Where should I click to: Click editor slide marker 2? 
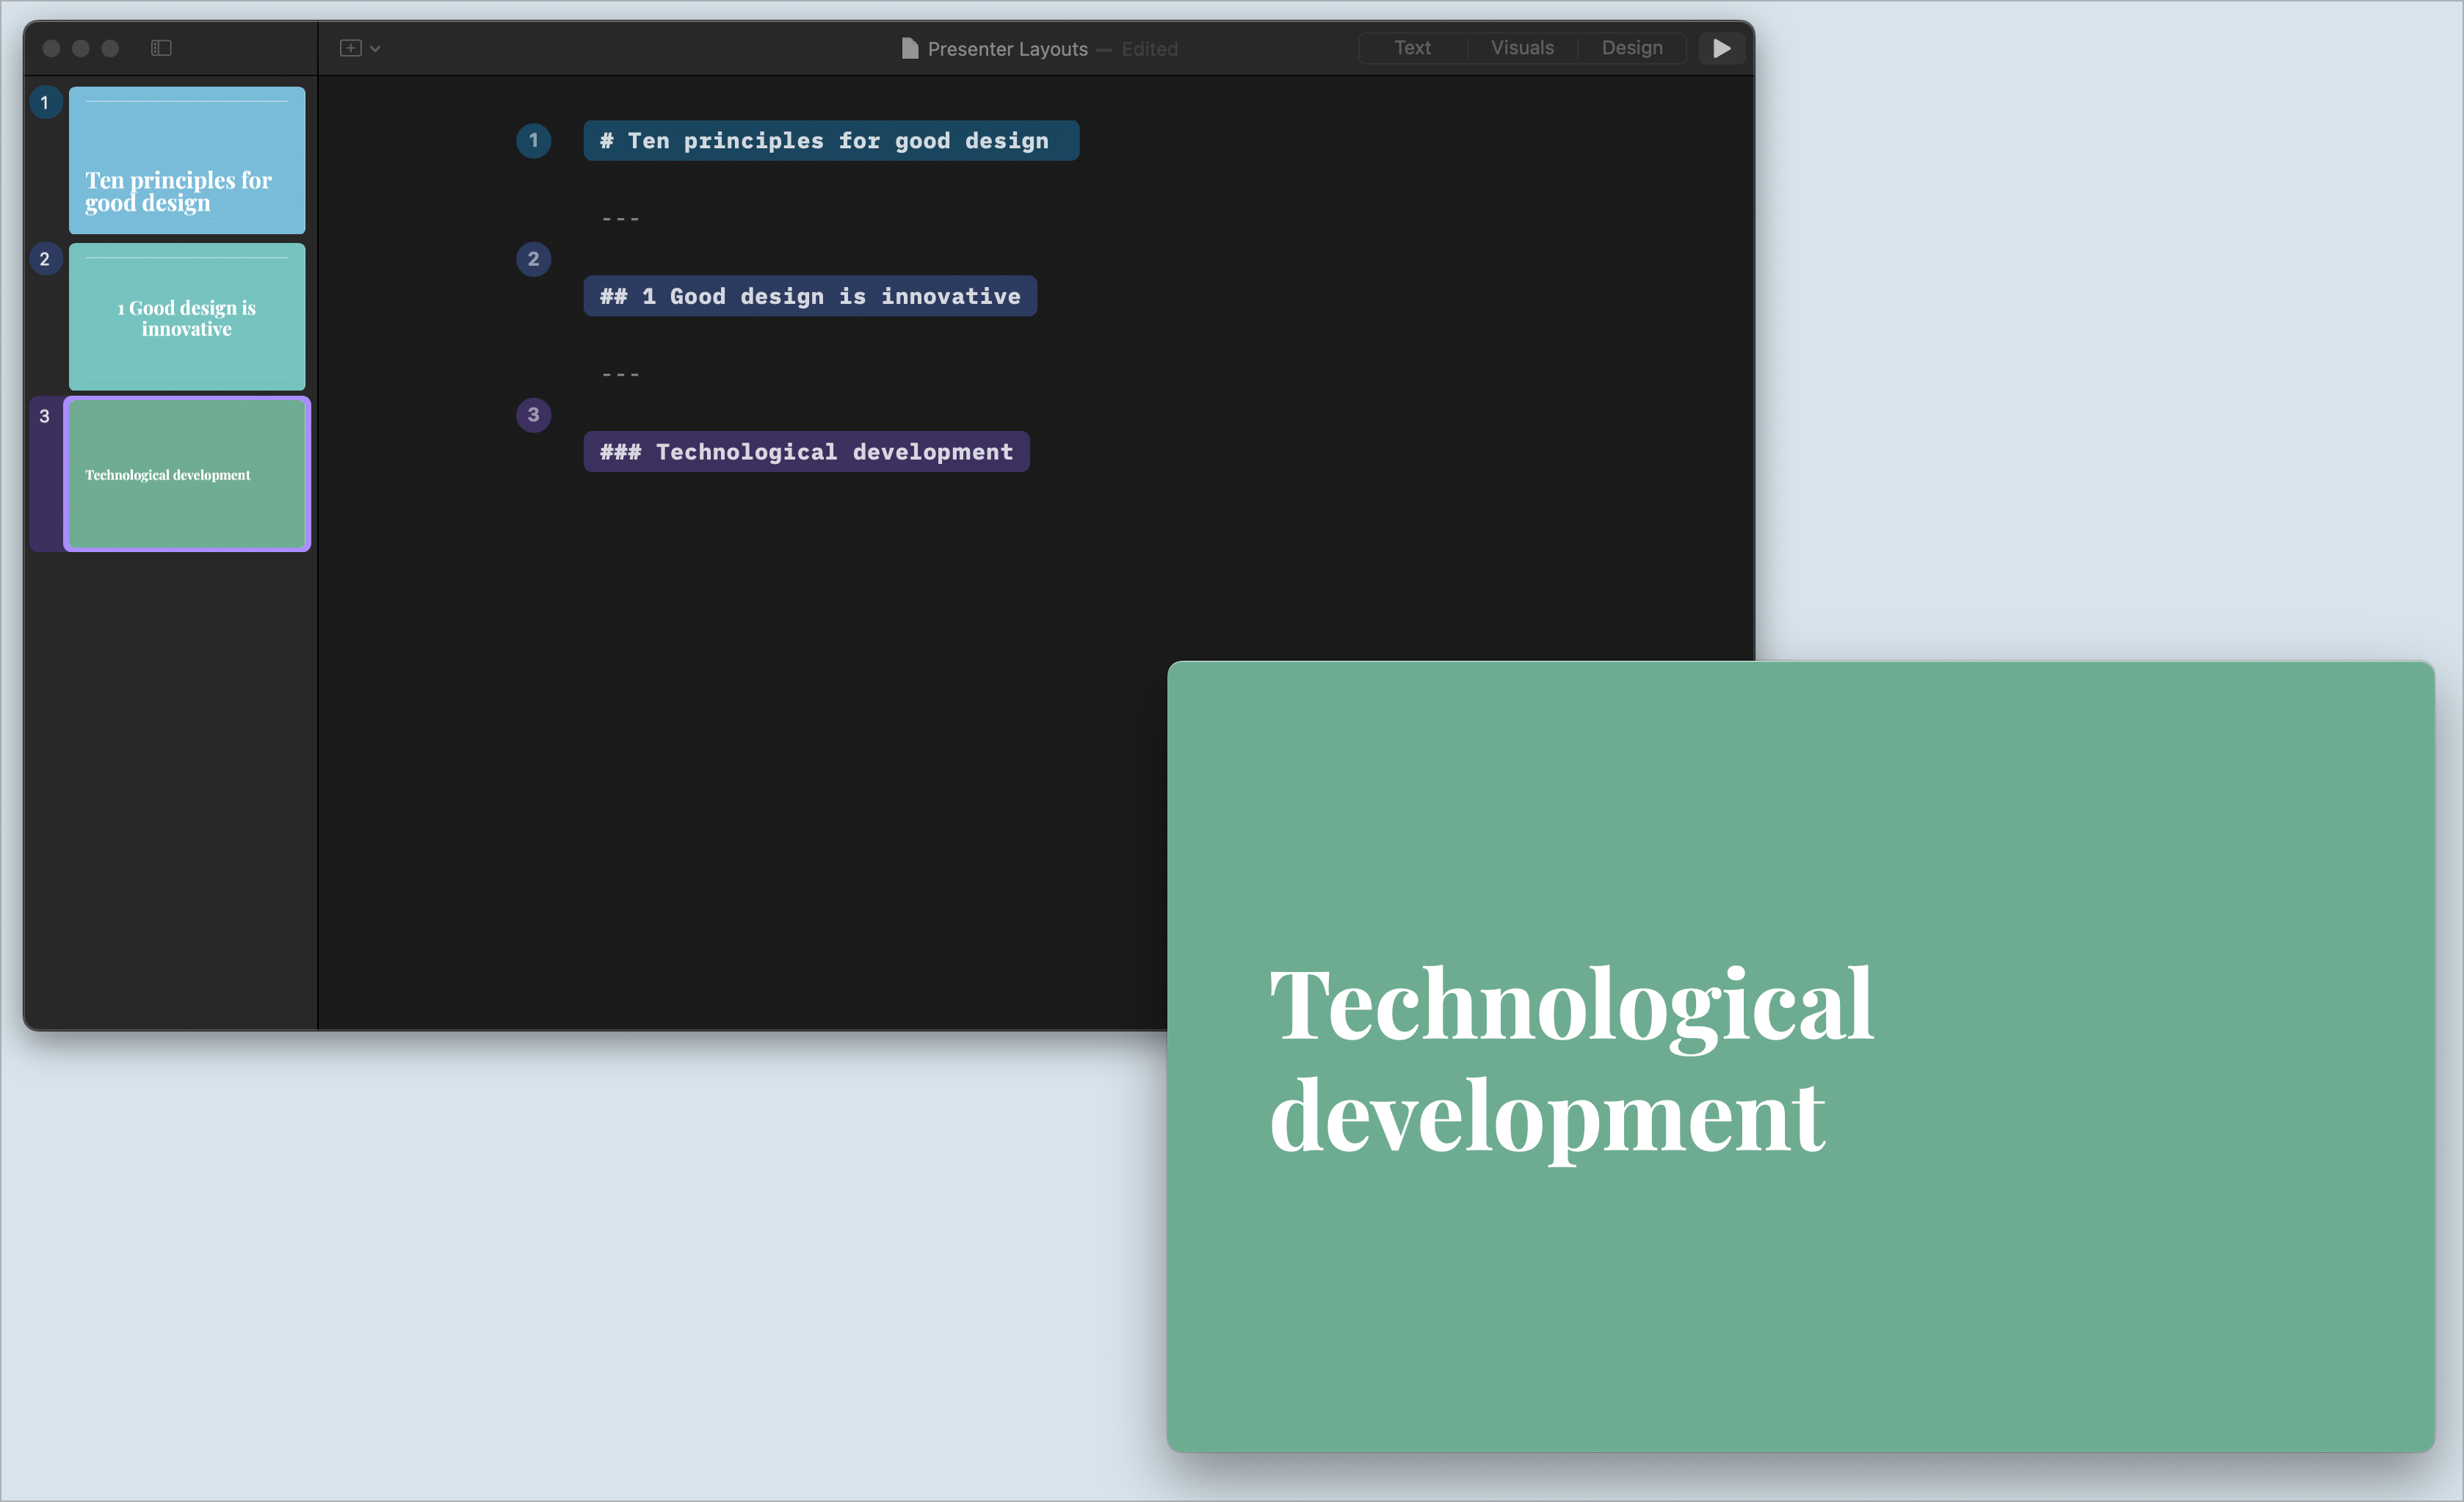point(533,259)
